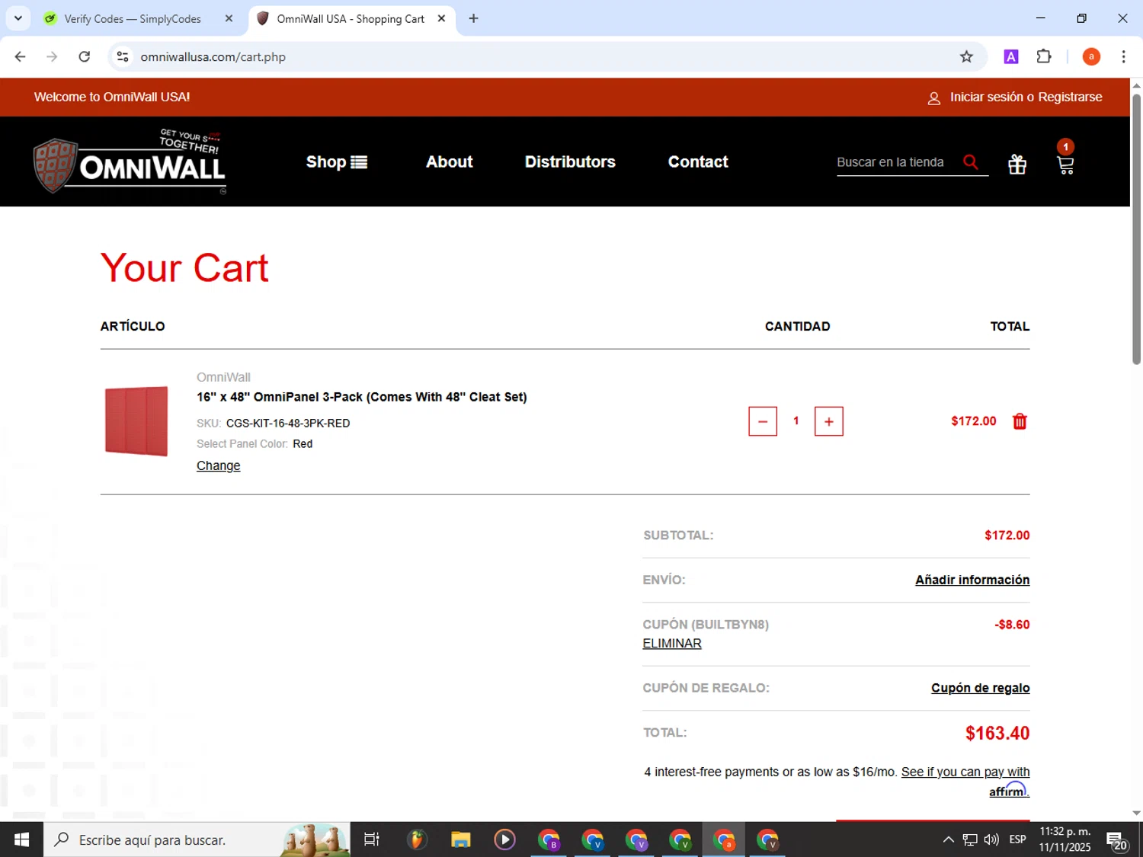Image resolution: width=1143 pixels, height=857 pixels.
Task: Bookmark page with the star icon
Action: tap(966, 56)
